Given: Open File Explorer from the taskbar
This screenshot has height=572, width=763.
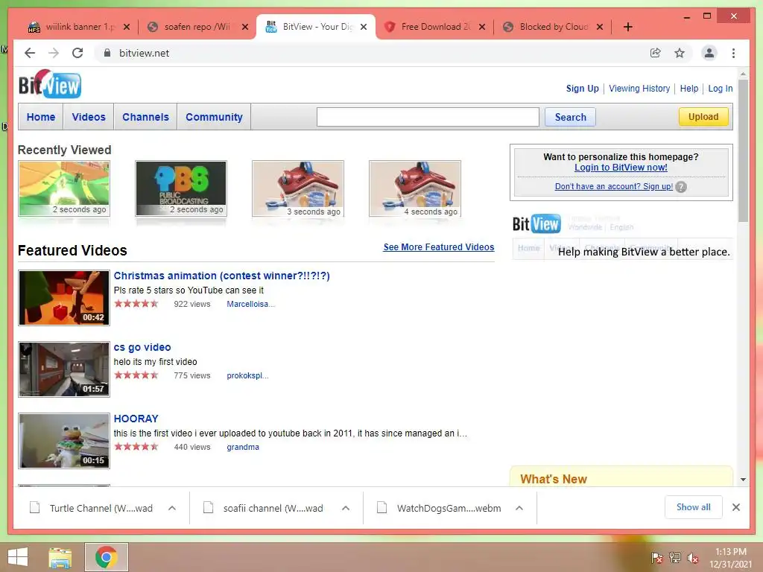Looking at the screenshot, I should 60,557.
